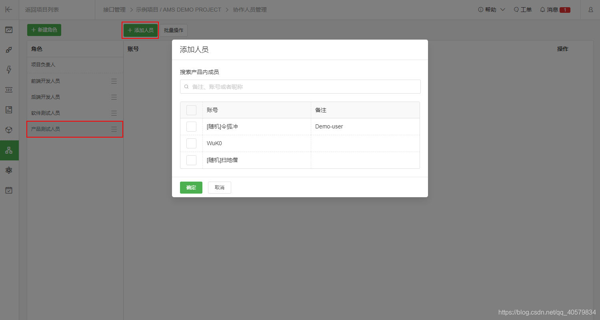
Task: Check the box for [随机]扫地僧
Action: click(x=191, y=160)
